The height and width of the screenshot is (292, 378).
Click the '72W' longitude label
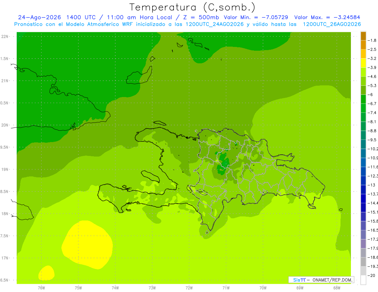[x=189, y=288]
